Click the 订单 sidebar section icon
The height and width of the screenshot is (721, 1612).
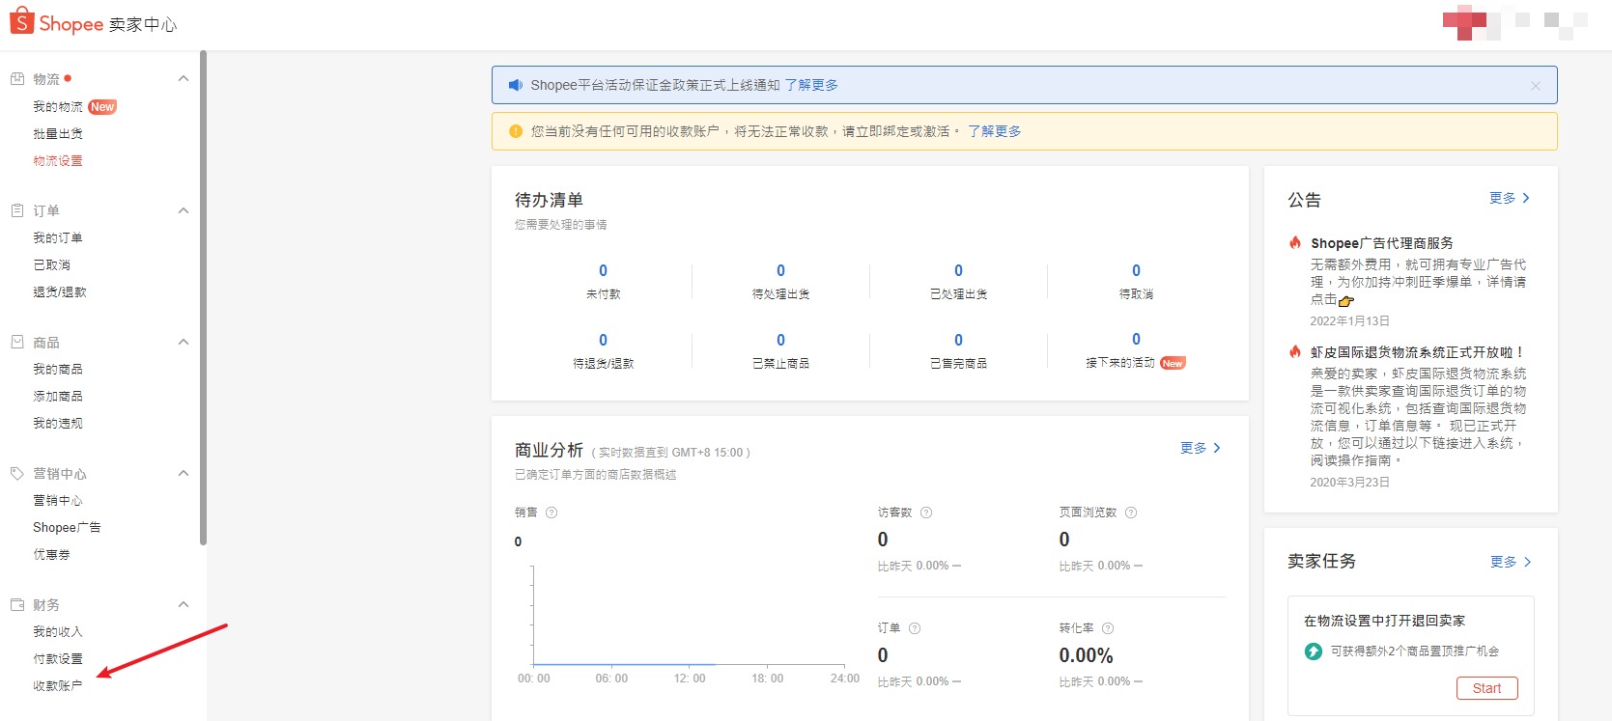coord(17,210)
